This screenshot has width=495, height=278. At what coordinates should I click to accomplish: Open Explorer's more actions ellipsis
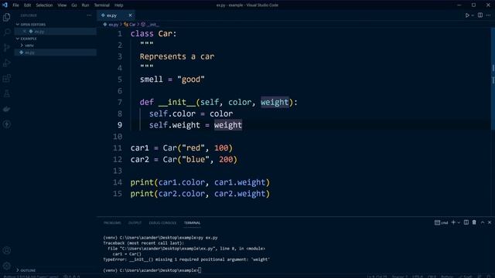click(x=89, y=15)
